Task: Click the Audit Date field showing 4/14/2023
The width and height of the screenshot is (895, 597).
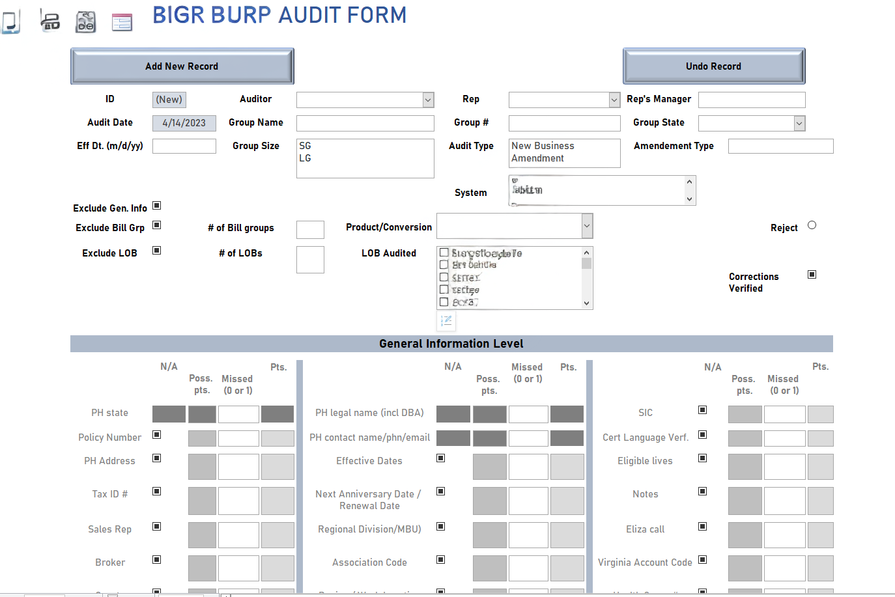Action: tap(184, 123)
